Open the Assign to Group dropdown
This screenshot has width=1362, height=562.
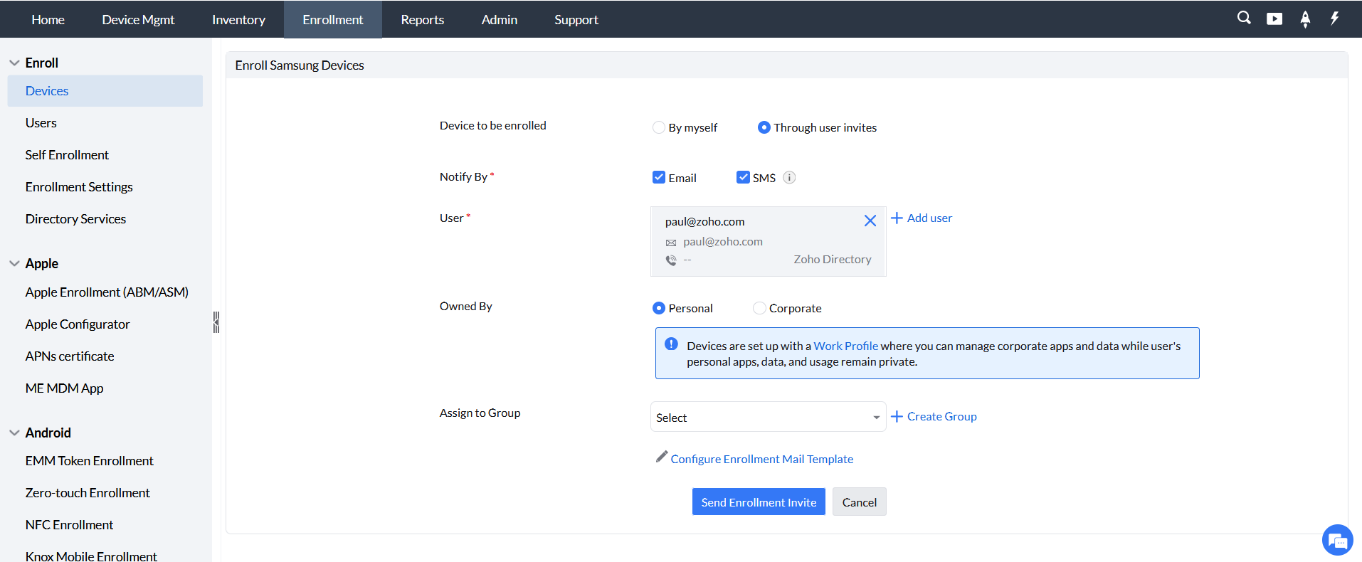pyautogui.click(x=768, y=418)
